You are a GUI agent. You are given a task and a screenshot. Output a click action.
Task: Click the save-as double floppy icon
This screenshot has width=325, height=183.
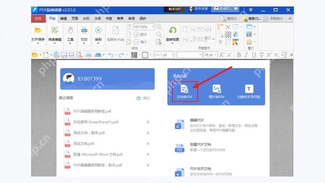pyautogui.click(x=71, y=55)
